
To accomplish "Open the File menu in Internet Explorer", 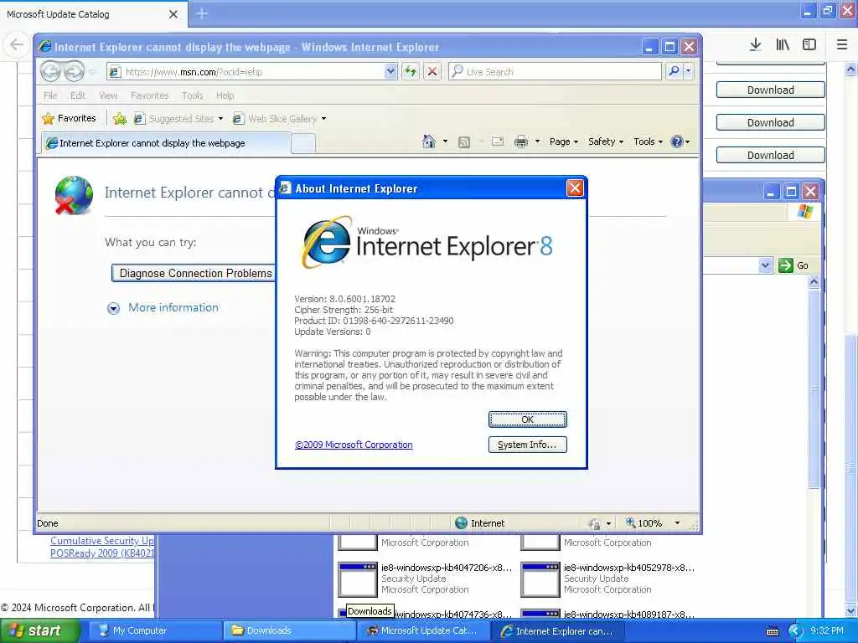I will tap(50, 95).
